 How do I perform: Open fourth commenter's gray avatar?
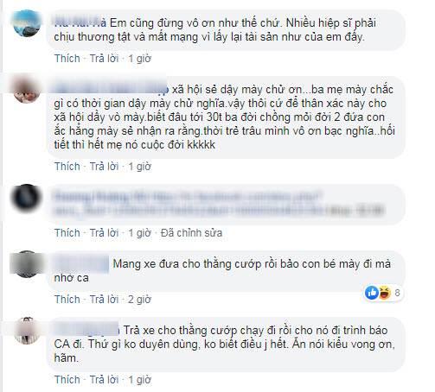tap(27, 264)
